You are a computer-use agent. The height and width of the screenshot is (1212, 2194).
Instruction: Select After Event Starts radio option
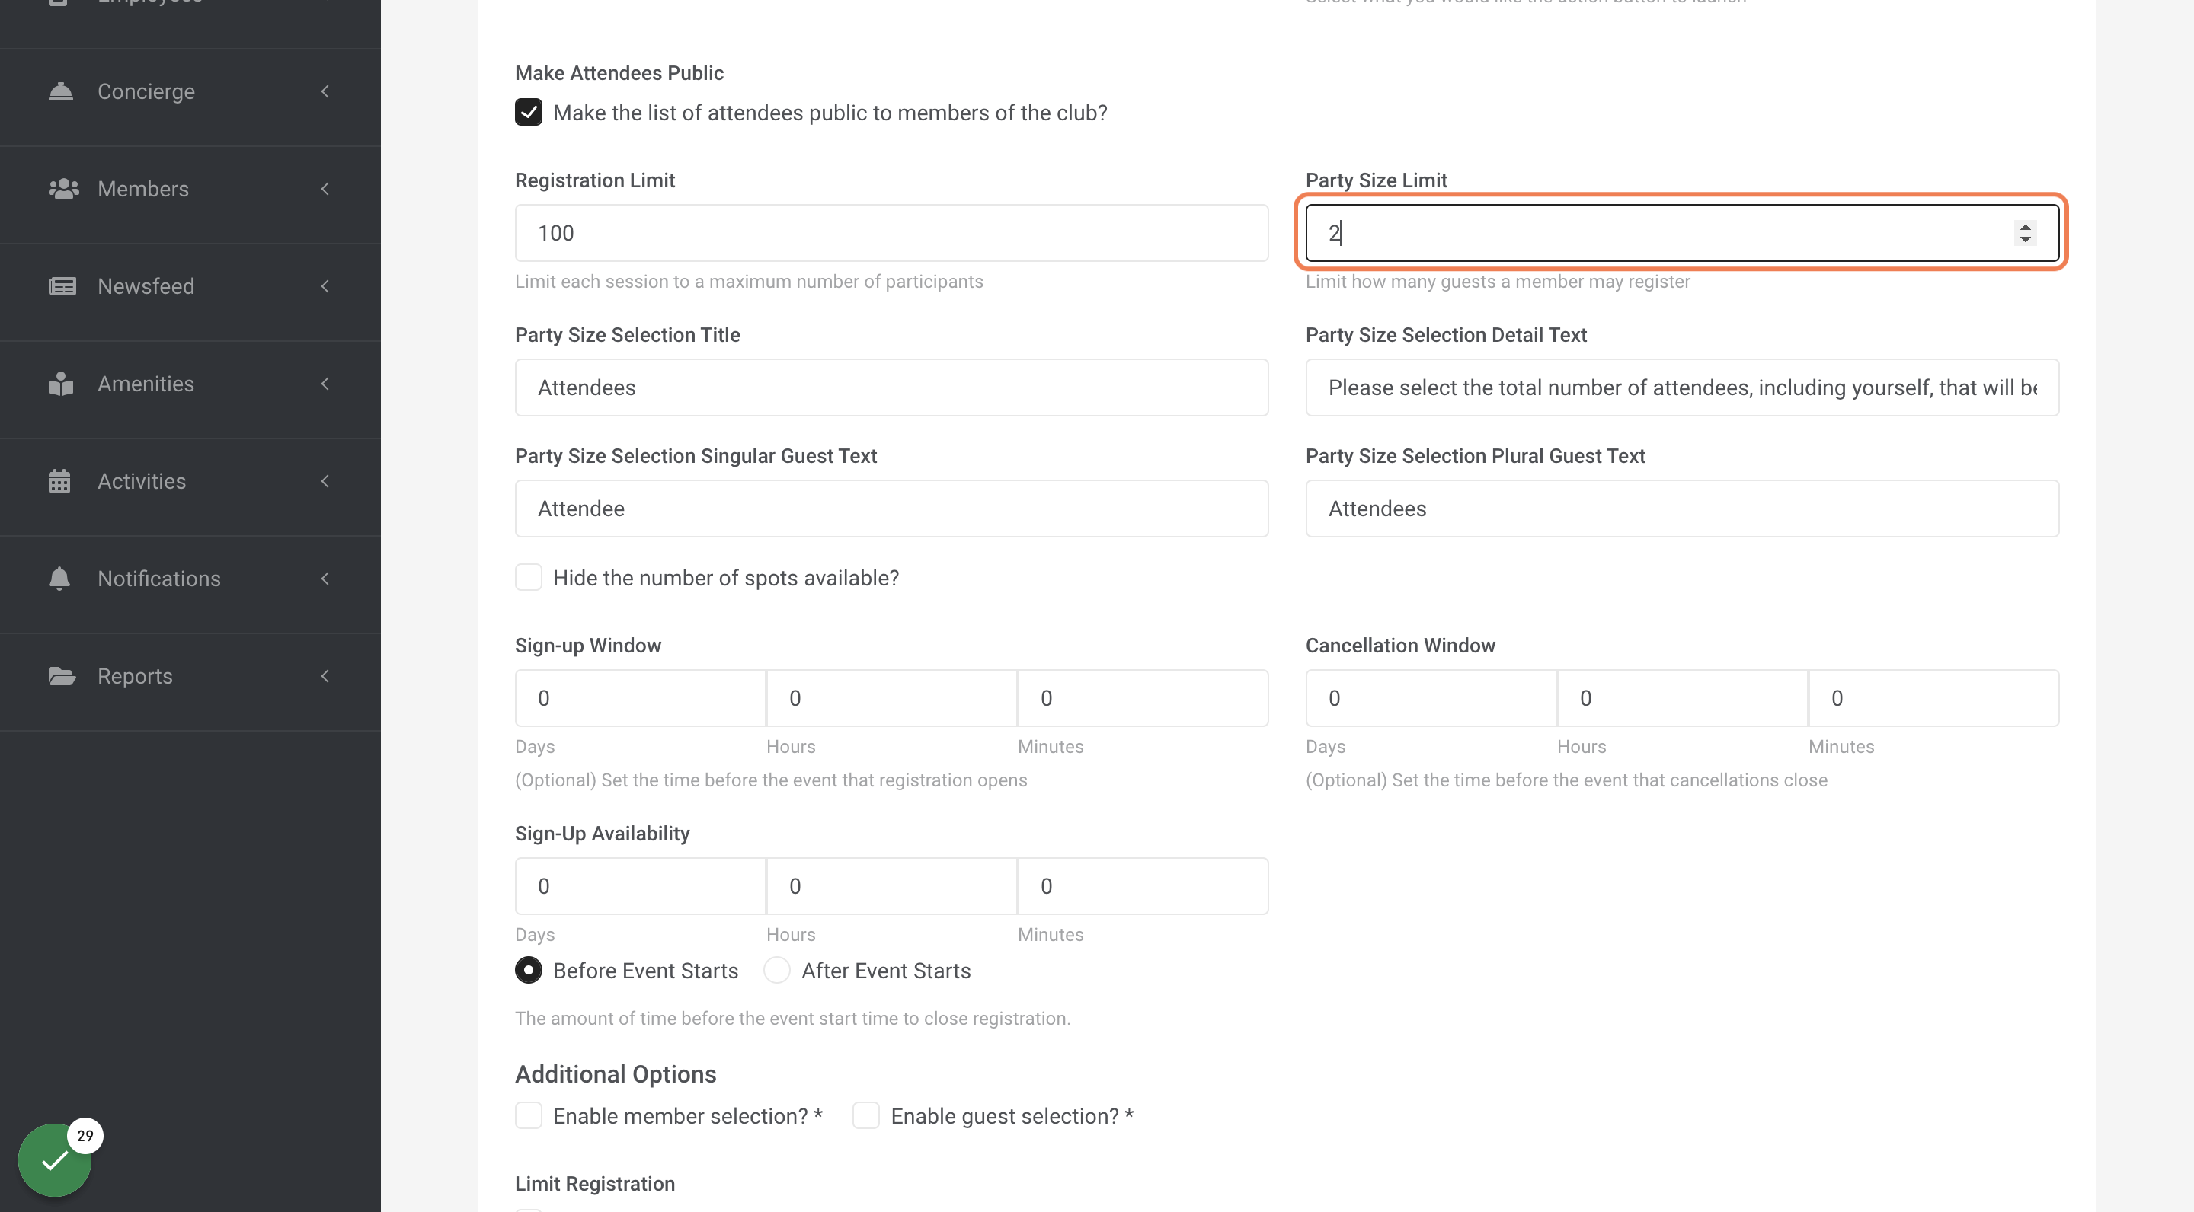[x=776, y=970]
